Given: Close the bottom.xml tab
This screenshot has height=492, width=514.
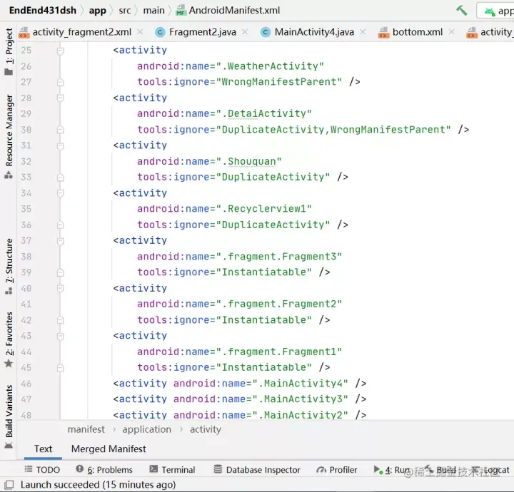Looking at the screenshot, I should click(x=451, y=32).
